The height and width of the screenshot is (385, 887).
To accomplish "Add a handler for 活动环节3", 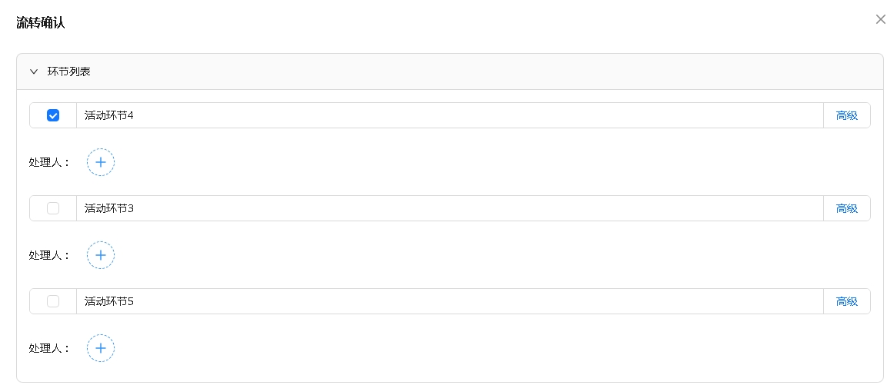I will [101, 255].
